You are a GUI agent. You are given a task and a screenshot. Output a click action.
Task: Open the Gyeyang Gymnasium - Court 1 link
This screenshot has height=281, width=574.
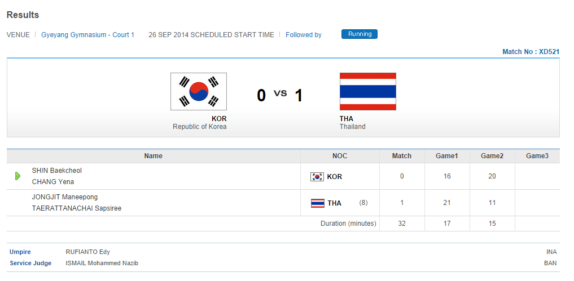point(87,35)
